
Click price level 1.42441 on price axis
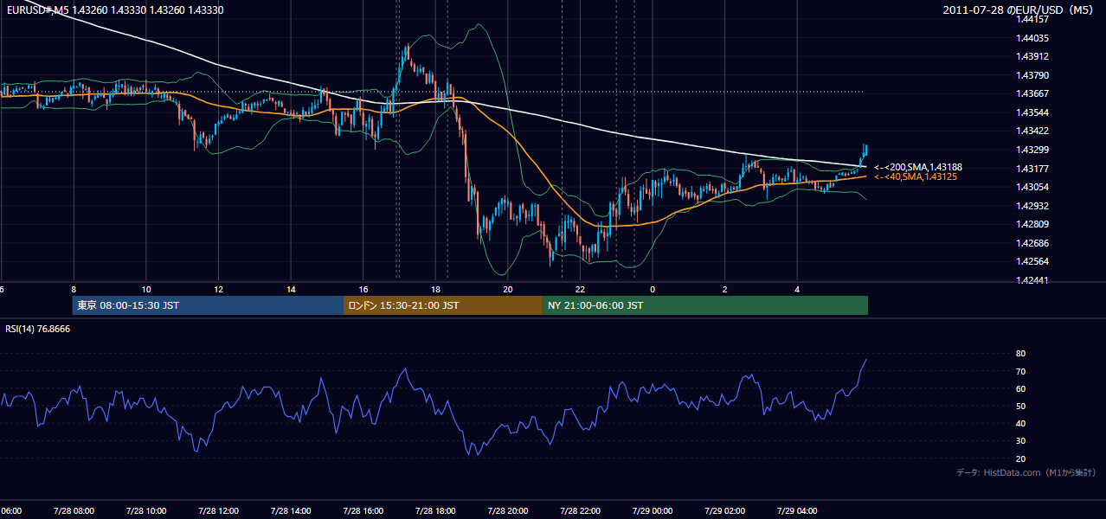[x=1032, y=280]
